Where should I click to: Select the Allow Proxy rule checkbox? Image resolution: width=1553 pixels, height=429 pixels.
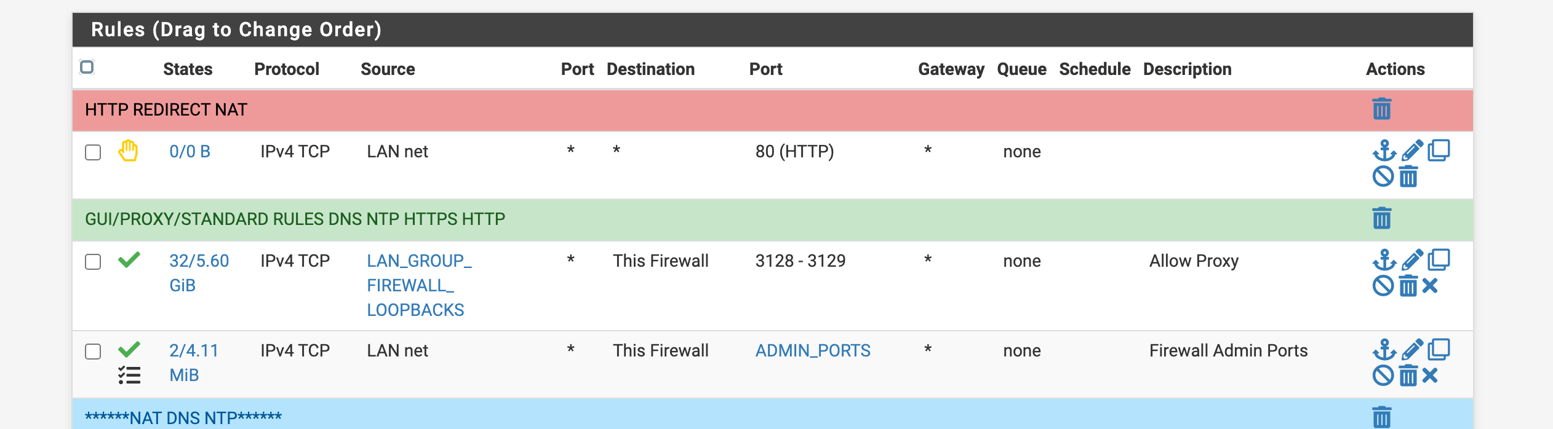click(x=93, y=262)
